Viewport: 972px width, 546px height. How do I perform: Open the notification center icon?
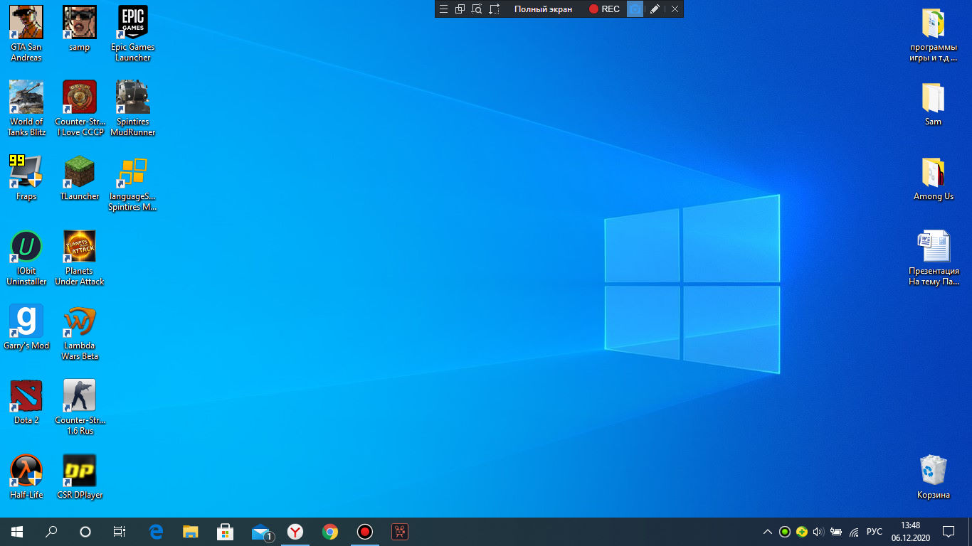[x=948, y=532]
